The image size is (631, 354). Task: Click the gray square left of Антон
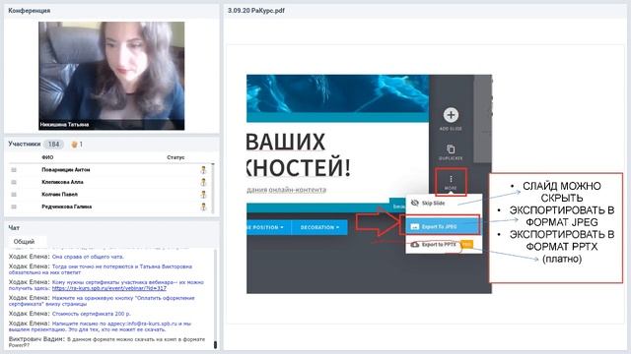coord(14,170)
